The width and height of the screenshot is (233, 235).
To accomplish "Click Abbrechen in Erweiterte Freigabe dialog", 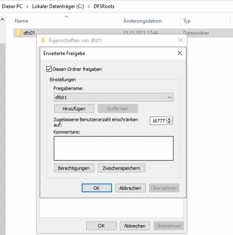I will point(130,188).
